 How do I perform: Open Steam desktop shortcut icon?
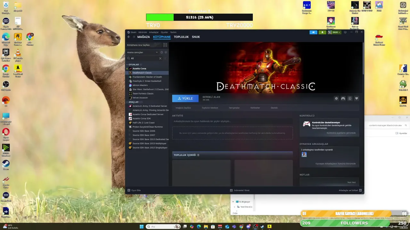point(6,164)
